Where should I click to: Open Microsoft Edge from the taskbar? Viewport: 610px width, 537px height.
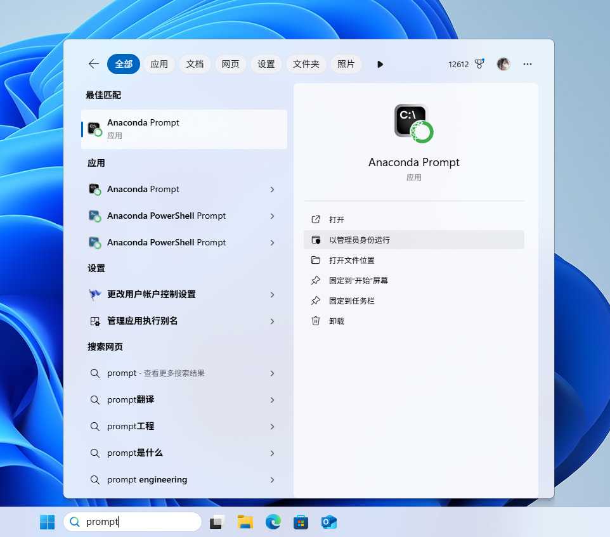(273, 522)
